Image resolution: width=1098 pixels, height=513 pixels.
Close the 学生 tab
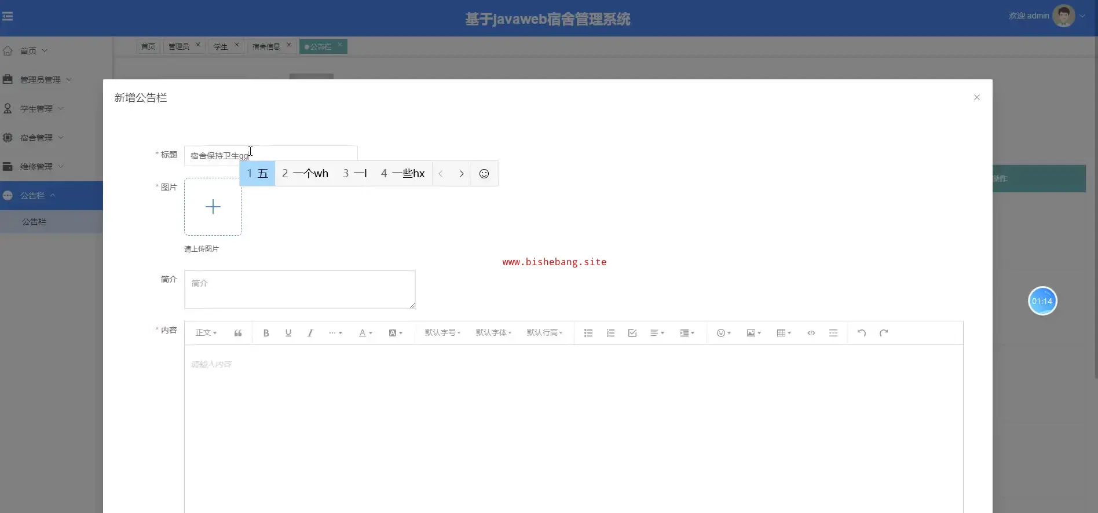(237, 45)
